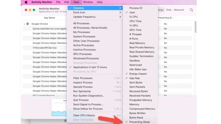Collapse the Google Chrome process group
The width and height of the screenshot is (221, 124).
click(x=25, y=24)
